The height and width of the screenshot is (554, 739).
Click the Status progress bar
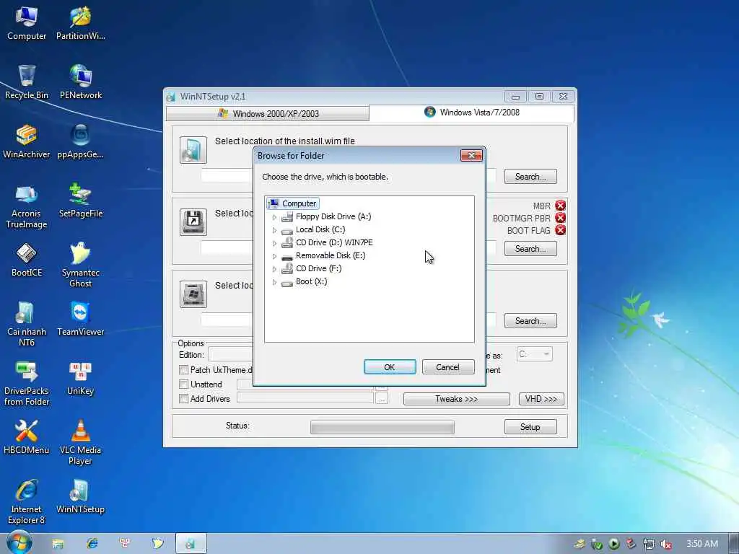point(382,427)
